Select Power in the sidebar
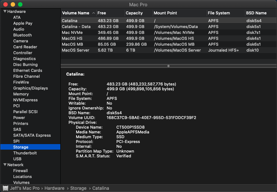This screenshot has width=277, height=192. (19, 118)
